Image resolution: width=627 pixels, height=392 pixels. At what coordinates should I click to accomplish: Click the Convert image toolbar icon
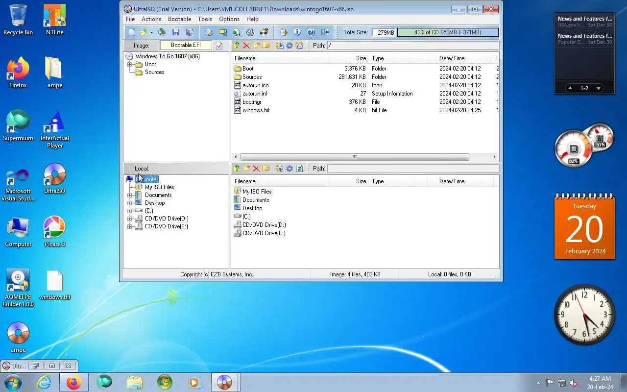237,32
